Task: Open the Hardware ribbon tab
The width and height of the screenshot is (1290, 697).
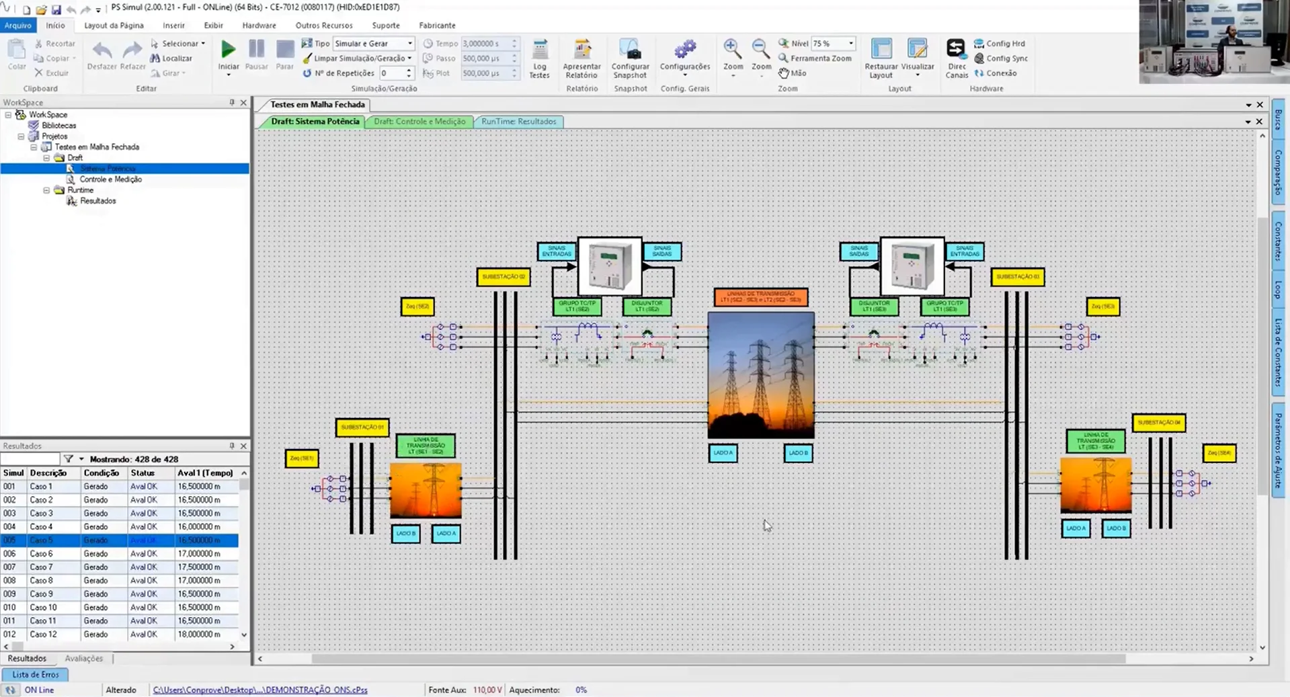Action: [x=259, y=26]
